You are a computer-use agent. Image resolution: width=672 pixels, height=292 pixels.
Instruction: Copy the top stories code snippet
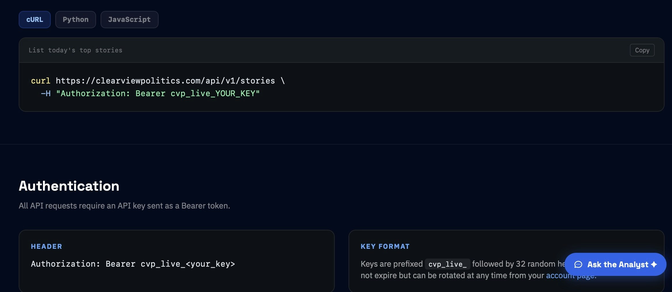coord(642,50)
